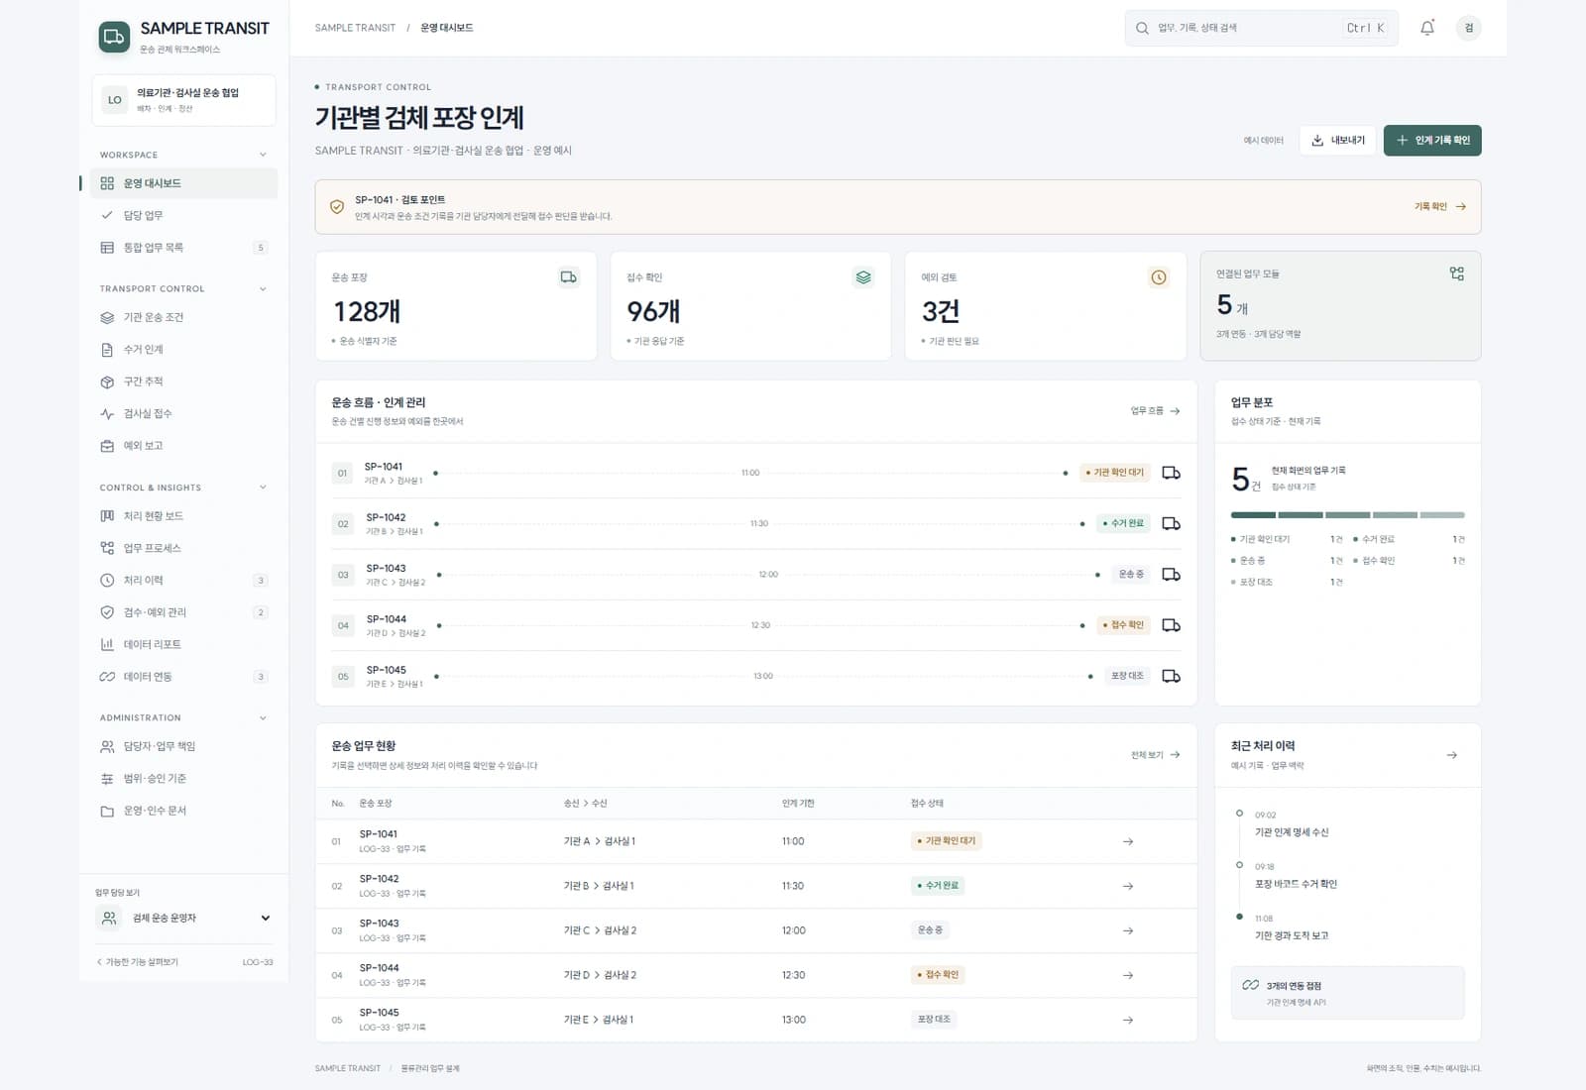Open the 검체 운송 운영자 role dropdown

tap(183, 918)
